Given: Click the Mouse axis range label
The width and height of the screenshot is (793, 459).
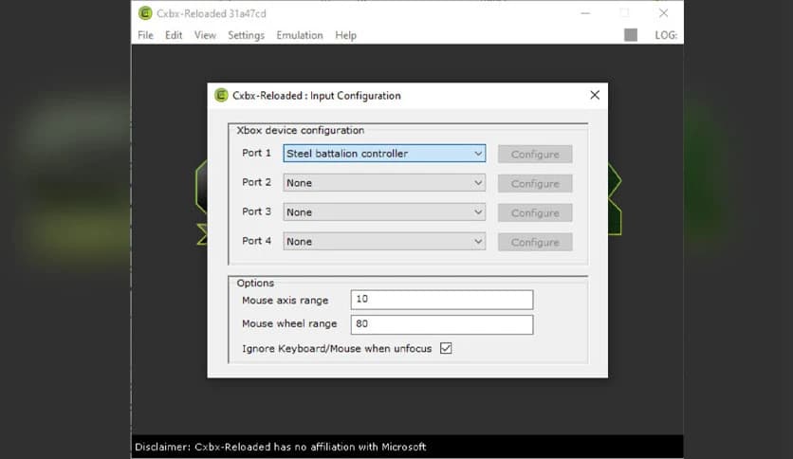Looking at the screenshot, I should [286, 301].
